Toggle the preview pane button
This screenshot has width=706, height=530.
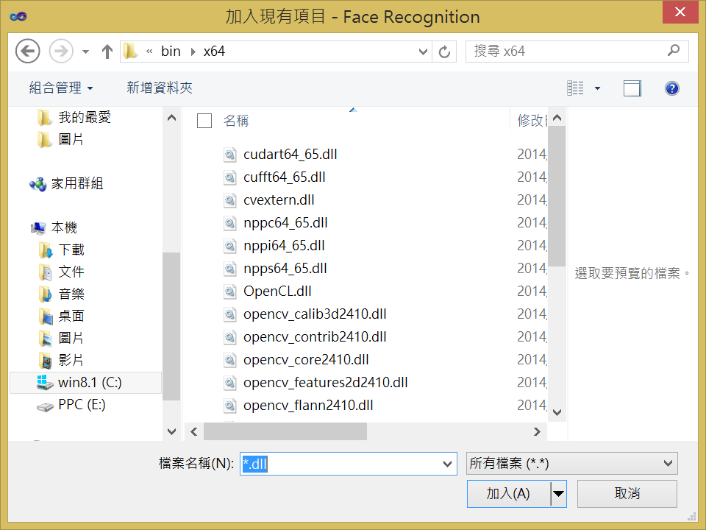(632, 88)
